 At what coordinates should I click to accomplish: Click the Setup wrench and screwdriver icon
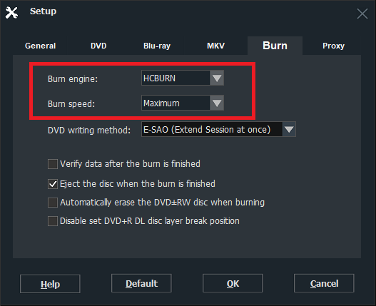click(11, 13)
